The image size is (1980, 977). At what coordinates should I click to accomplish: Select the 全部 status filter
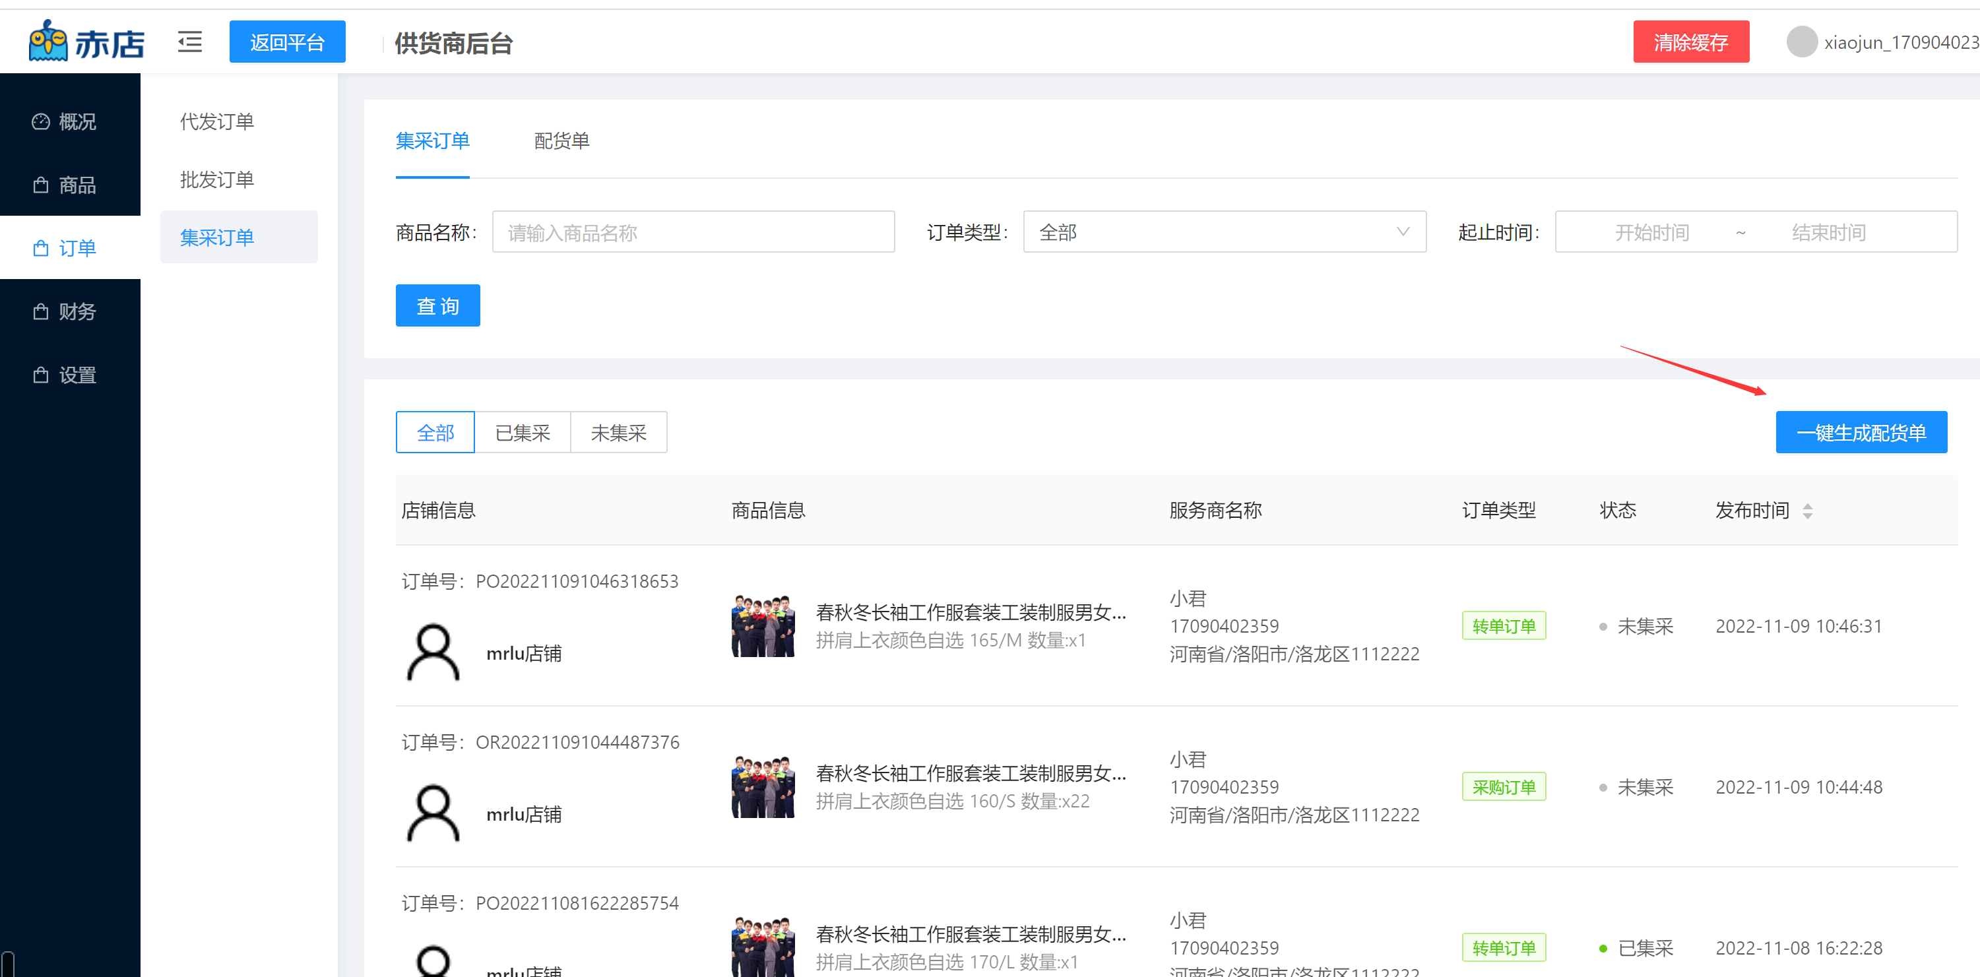pyautogui.click(x=435, y=432)
